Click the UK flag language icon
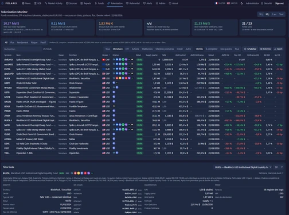The height and width of the screenshot is (215, 289). pos(228,3)
